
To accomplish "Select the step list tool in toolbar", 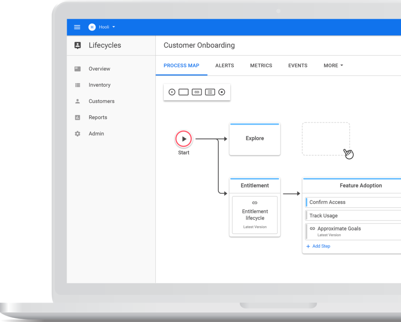I will (x=210, y=92).
